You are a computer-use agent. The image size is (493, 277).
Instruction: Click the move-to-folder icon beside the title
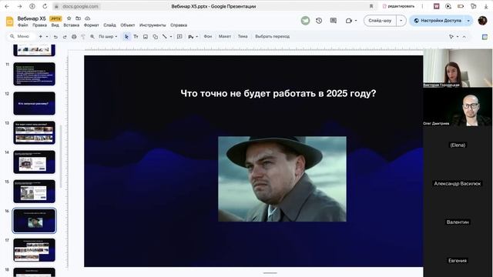[x=78, y=18]
